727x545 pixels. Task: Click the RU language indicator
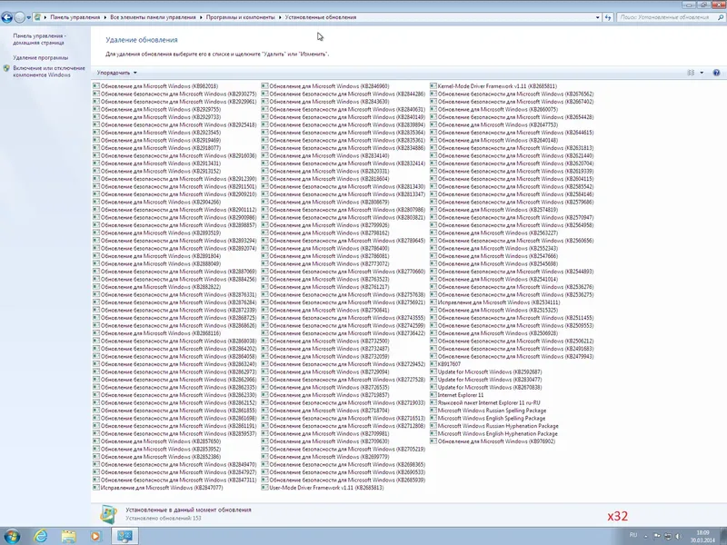(633, 535)
